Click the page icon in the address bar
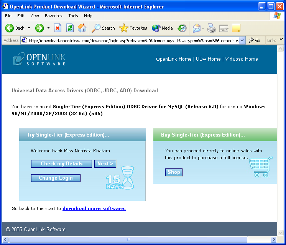Screen dimensions: 286x245 [x=25, y=40]
